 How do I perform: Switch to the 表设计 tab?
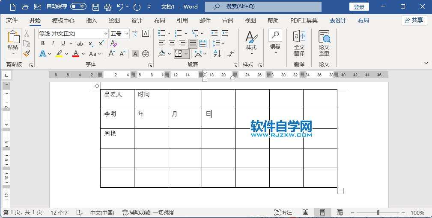point(338,20)
